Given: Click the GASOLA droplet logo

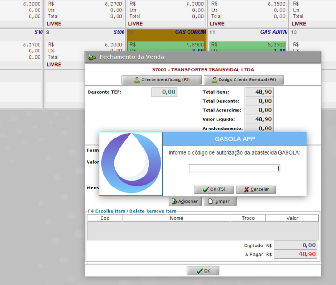Looking at the screenshot, I should [131, 163].
